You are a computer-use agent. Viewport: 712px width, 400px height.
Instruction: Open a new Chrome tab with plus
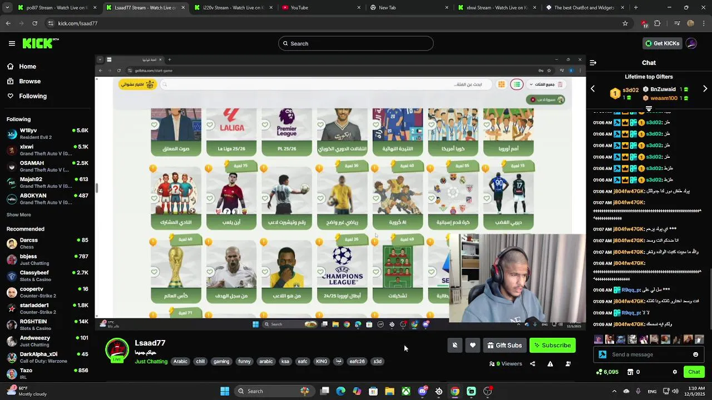636,8
